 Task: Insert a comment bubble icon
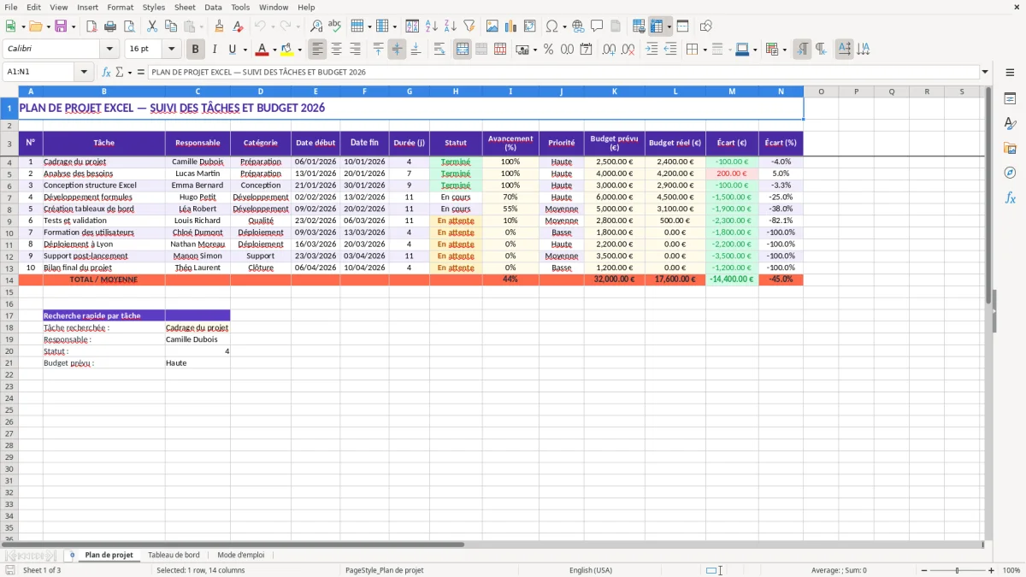tap(596, 26)
